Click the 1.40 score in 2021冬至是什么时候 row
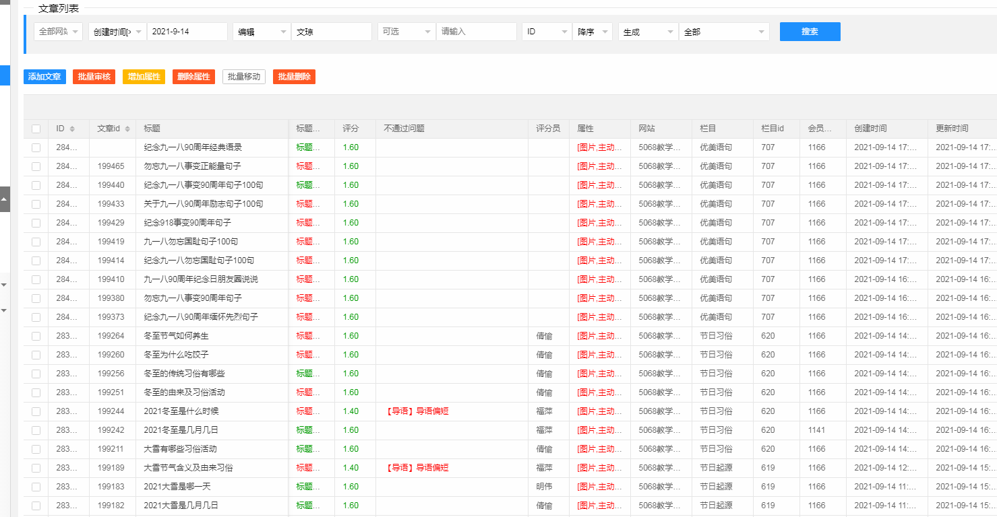 point(351,411)
